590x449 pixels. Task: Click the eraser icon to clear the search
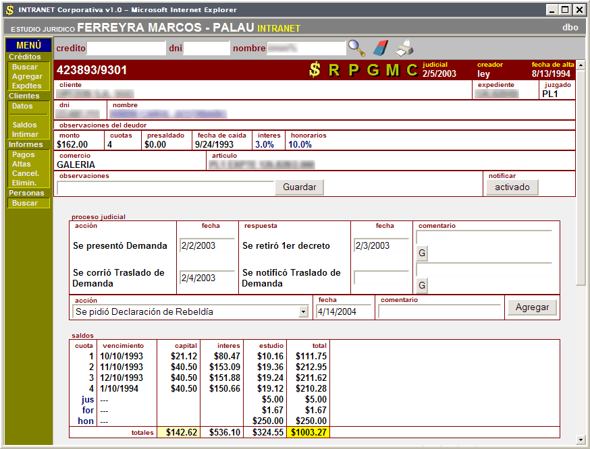point(381,48)
